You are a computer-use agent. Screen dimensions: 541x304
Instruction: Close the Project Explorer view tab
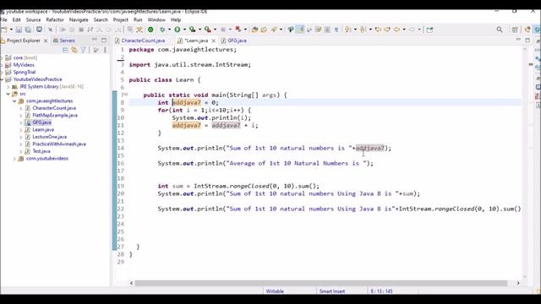46,41
